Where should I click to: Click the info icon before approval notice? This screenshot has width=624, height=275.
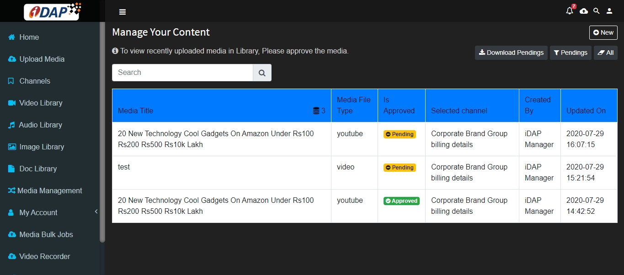point(115,51)
